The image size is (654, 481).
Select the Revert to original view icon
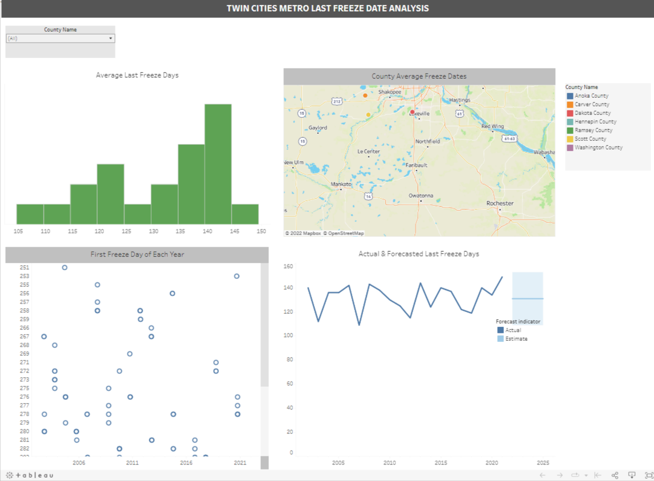point(598,475)
